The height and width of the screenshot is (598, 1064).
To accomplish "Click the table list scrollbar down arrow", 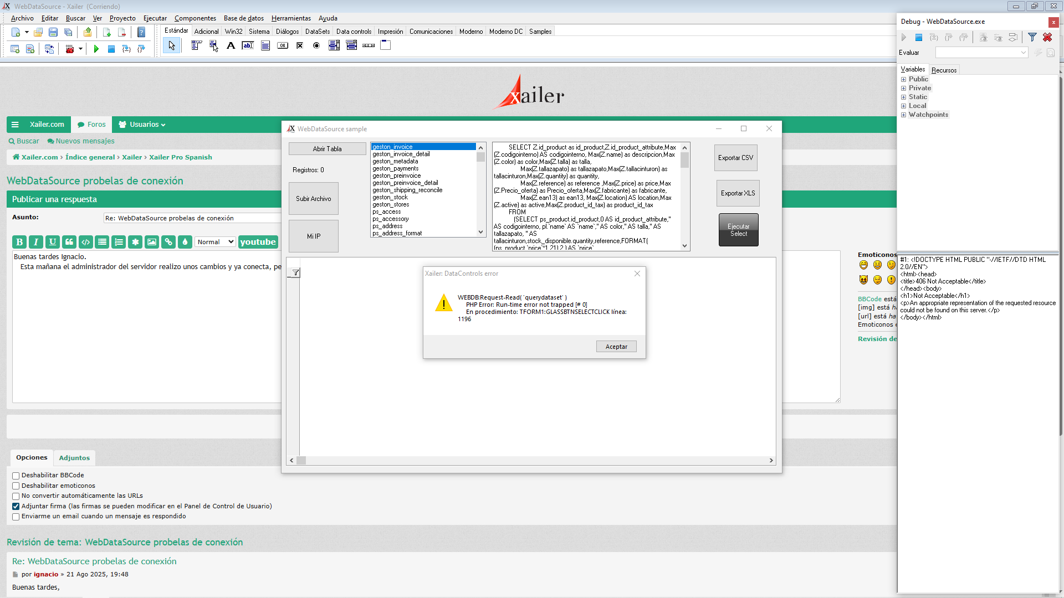I will pyautogui.click(x=480, y=233).
